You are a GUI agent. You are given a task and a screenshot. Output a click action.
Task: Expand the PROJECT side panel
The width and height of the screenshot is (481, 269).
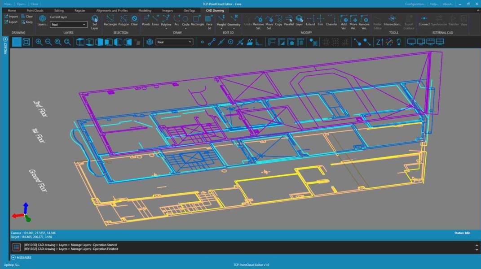pyautogui.click(x=5, y=39)
